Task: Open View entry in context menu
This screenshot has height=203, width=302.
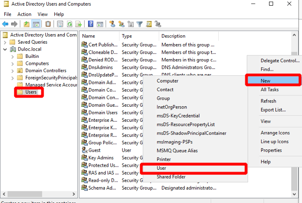Action: click(x=266, y=121)
